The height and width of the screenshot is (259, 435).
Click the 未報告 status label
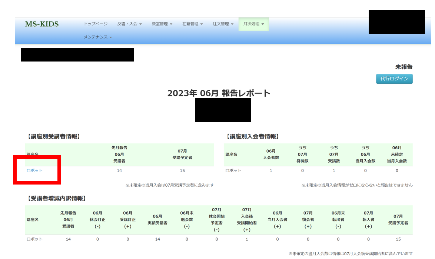[404, 67]
